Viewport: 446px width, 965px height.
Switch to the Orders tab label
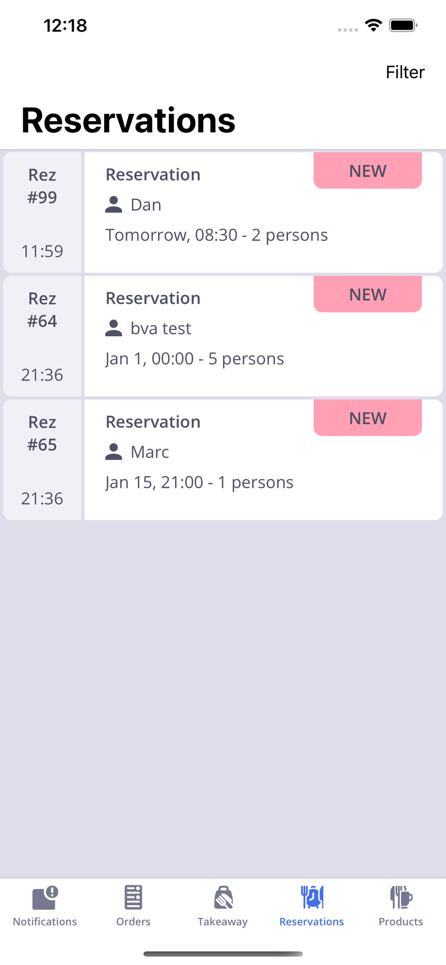coord(133,922)
